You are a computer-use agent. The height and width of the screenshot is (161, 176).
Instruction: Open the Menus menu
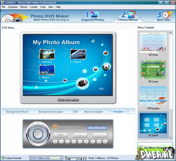[24, 7]
